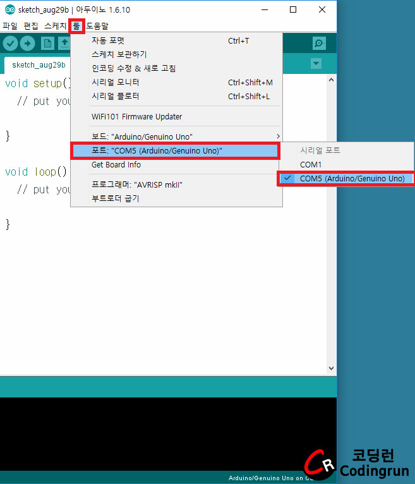Viewport: 415px width, 484px height.
Task: Launch WiFi101 Firmware Updater
Action: click(176, 116)
